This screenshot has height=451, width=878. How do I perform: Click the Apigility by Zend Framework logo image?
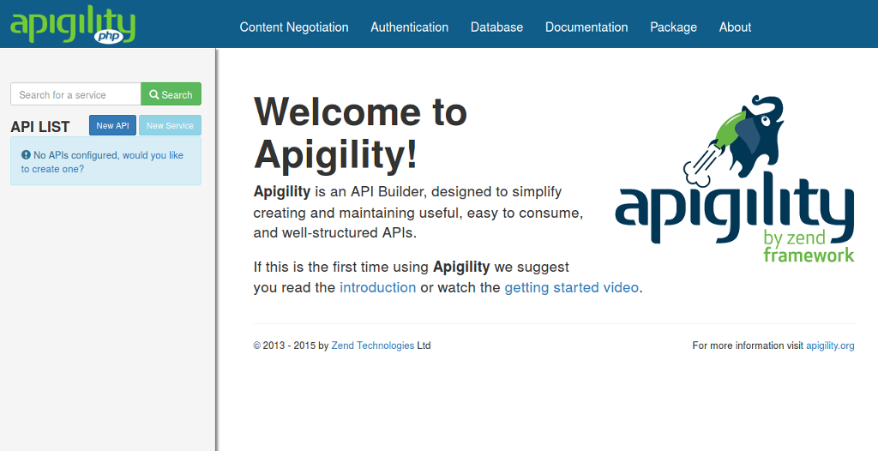[735, 179]
